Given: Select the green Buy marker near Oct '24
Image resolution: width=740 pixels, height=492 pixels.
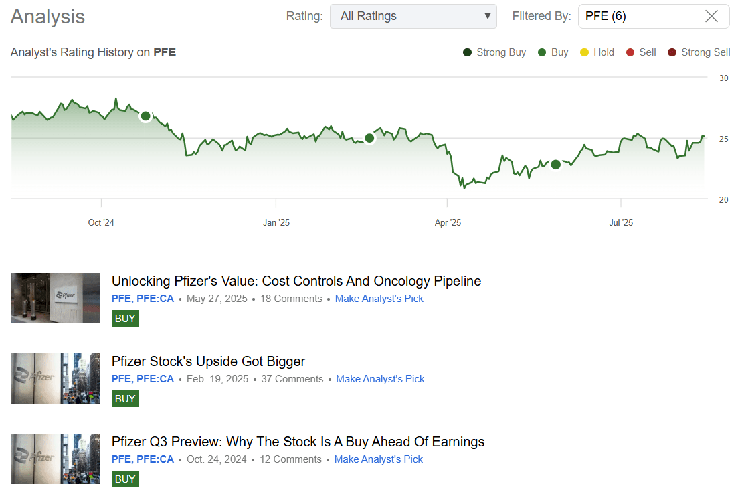Looking at the screenshot, I should point(145,116).
